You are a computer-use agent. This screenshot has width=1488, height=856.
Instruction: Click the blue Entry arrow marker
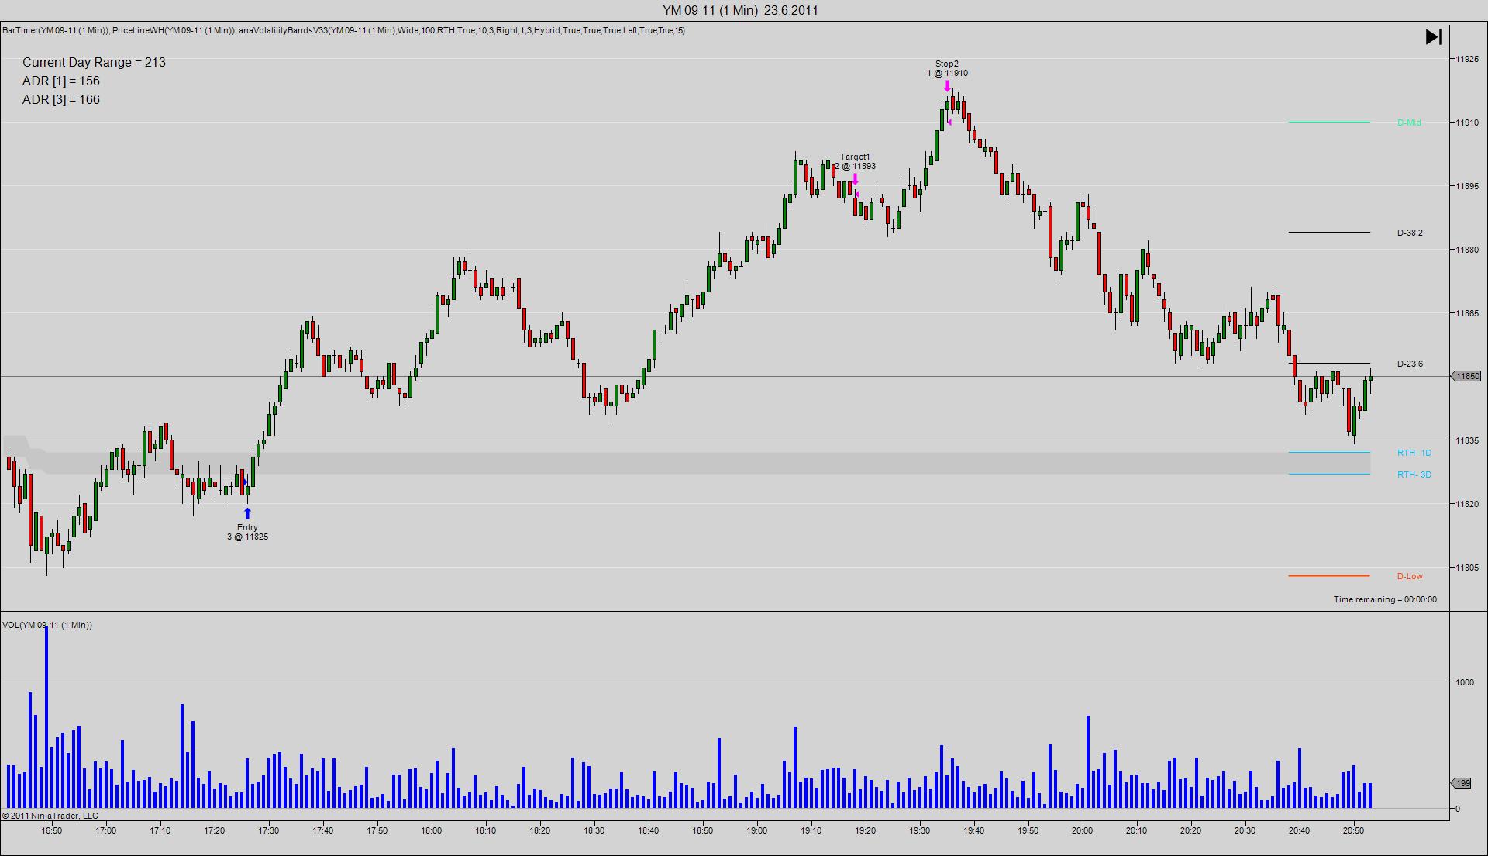(247, 513)
